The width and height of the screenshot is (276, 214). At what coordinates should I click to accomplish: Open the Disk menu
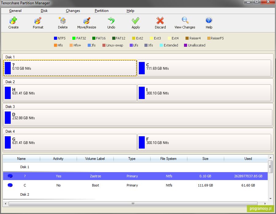44,11
